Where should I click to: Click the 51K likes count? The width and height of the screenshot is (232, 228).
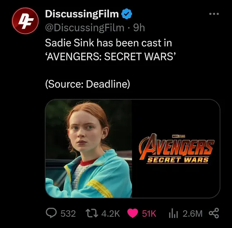(149, 214)
